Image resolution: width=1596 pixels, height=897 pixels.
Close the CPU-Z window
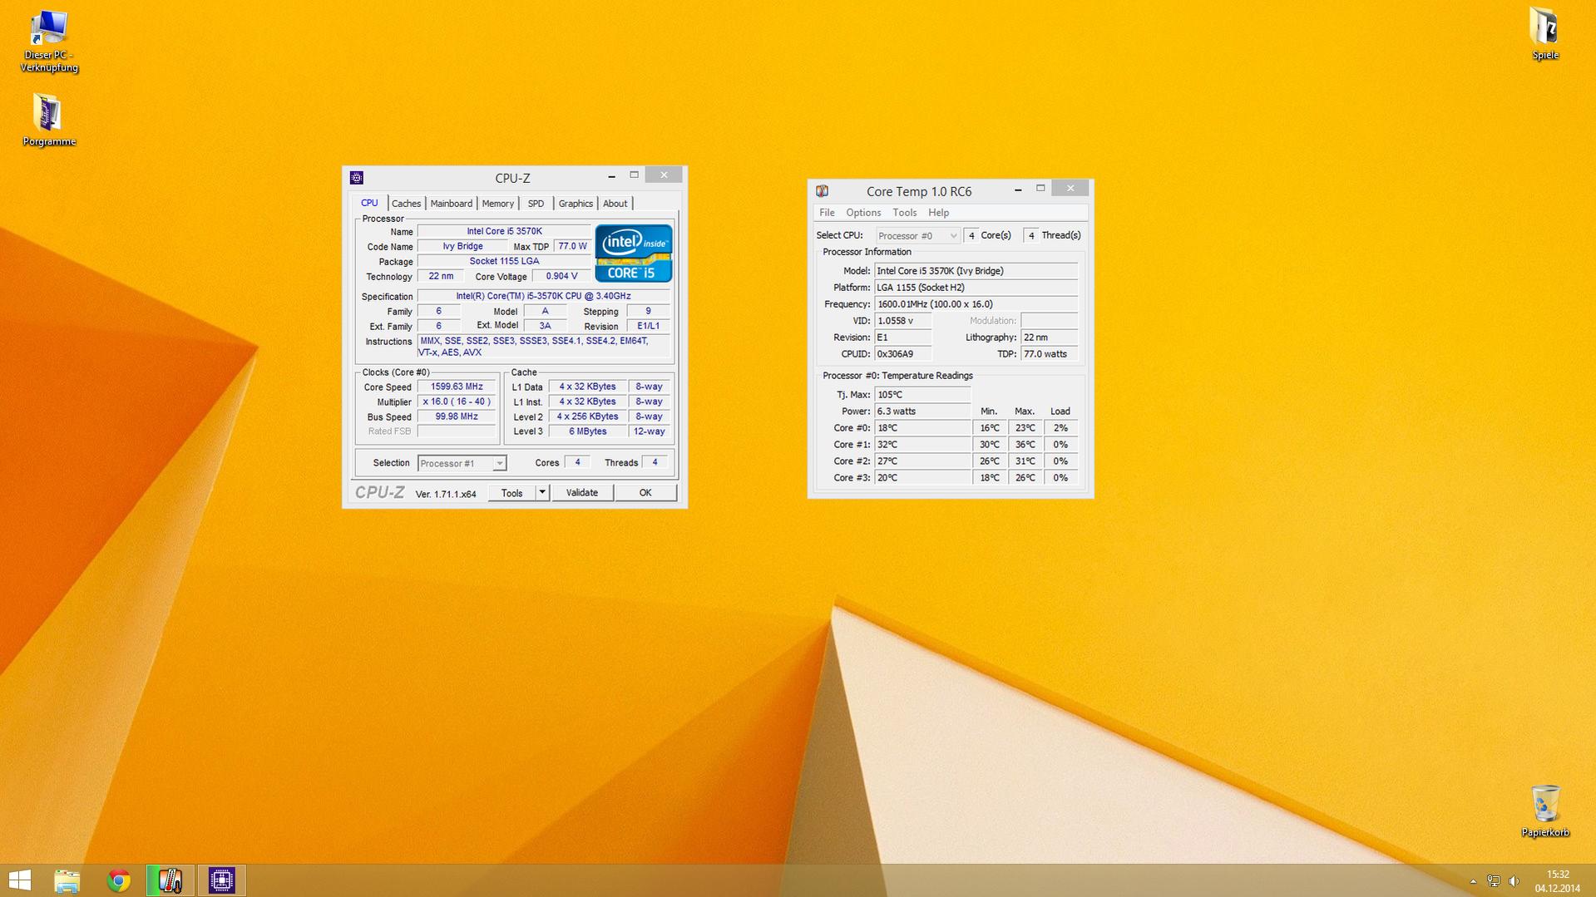[664, 175]
